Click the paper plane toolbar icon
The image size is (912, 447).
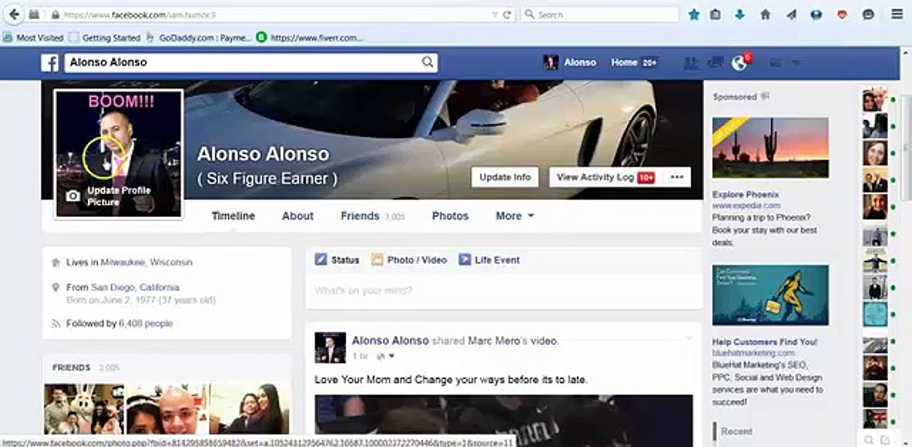click(x=791, y=14)
